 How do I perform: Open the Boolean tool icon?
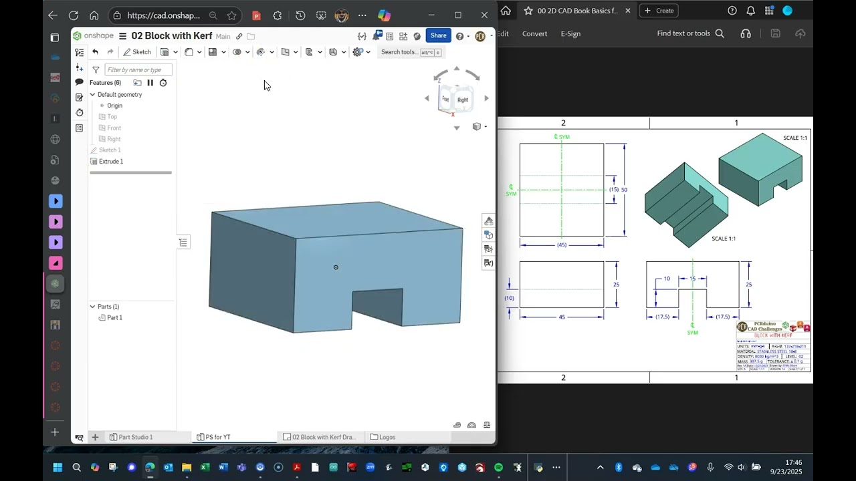point(237,52)
